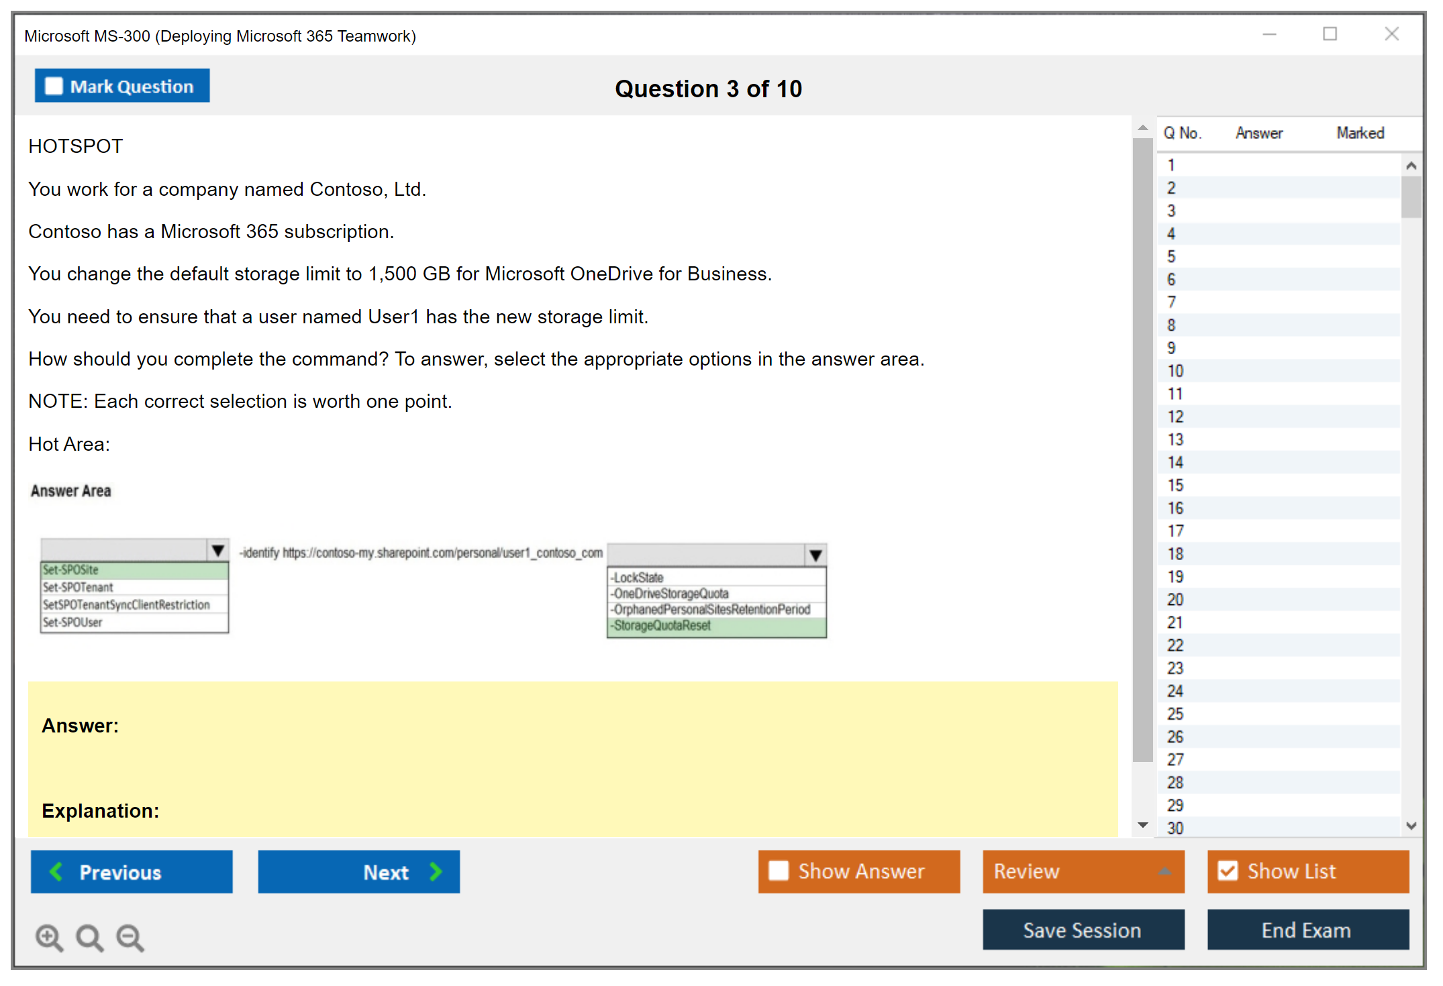Click the Save Session button
Viewport: 1443px width, 986px height.
tap(1083, 930)
